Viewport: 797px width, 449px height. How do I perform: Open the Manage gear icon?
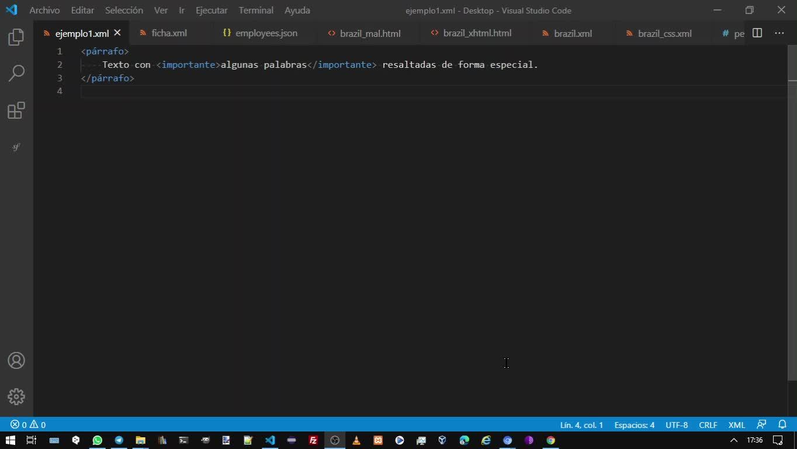pos(16,397)
